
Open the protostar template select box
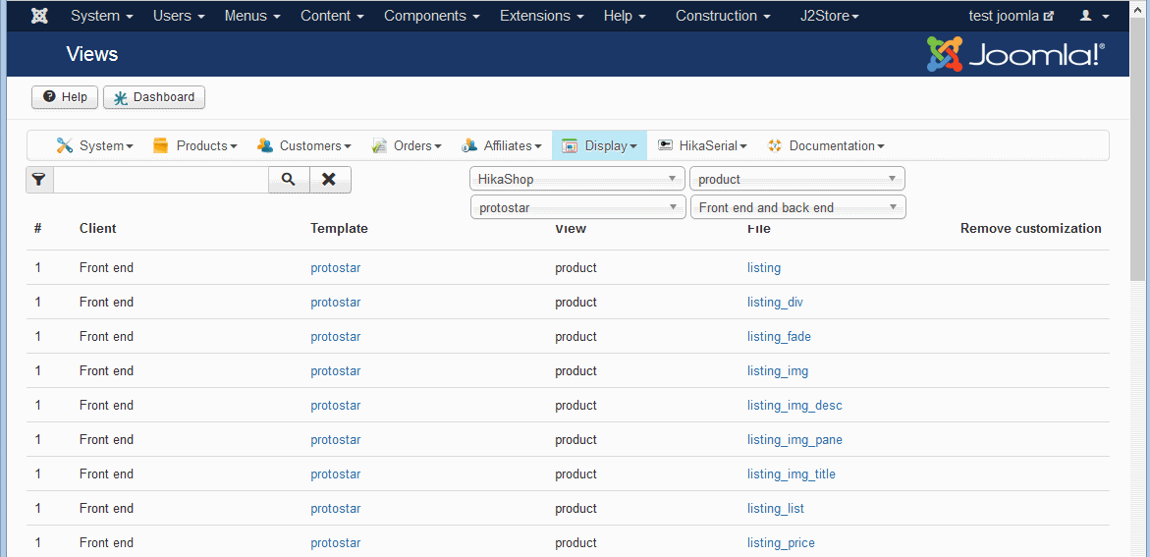(x=577, y=207)
